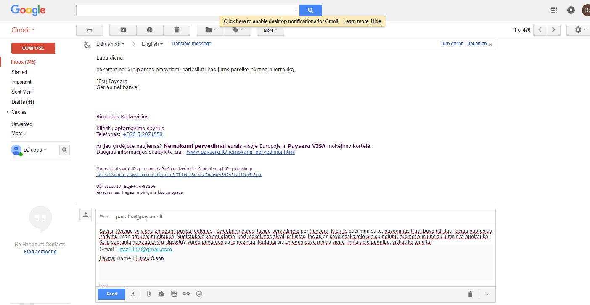
Task: Open the support.paysera.com survey link
Action: point(179,174)
